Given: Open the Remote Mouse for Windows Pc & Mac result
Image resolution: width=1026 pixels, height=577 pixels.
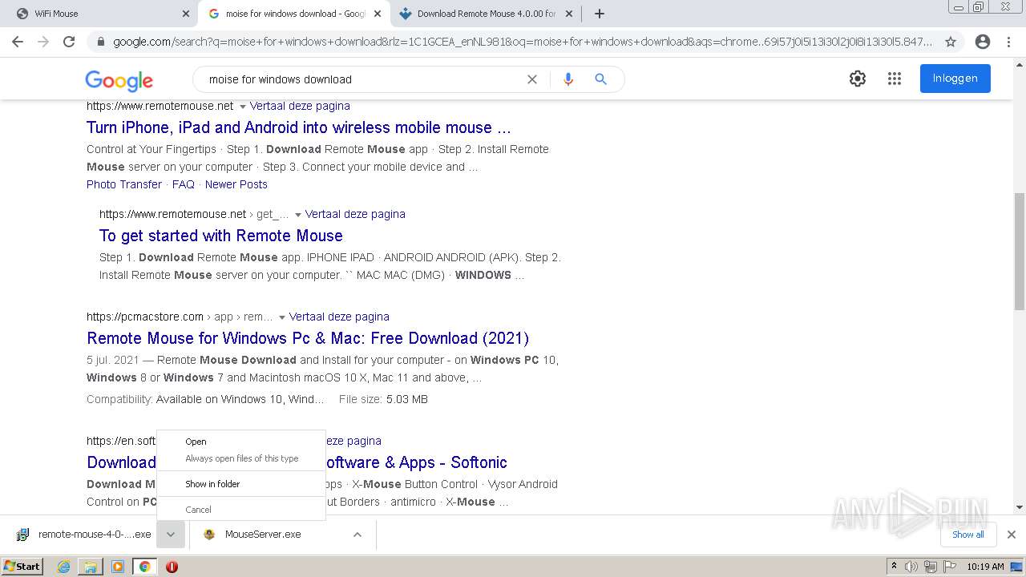Looking at the screenshot, I should click(x=308, y=338).
